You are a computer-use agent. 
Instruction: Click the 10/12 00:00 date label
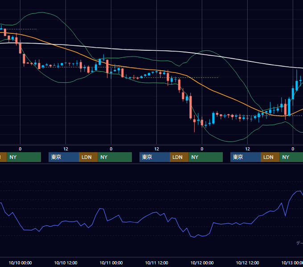202,263
